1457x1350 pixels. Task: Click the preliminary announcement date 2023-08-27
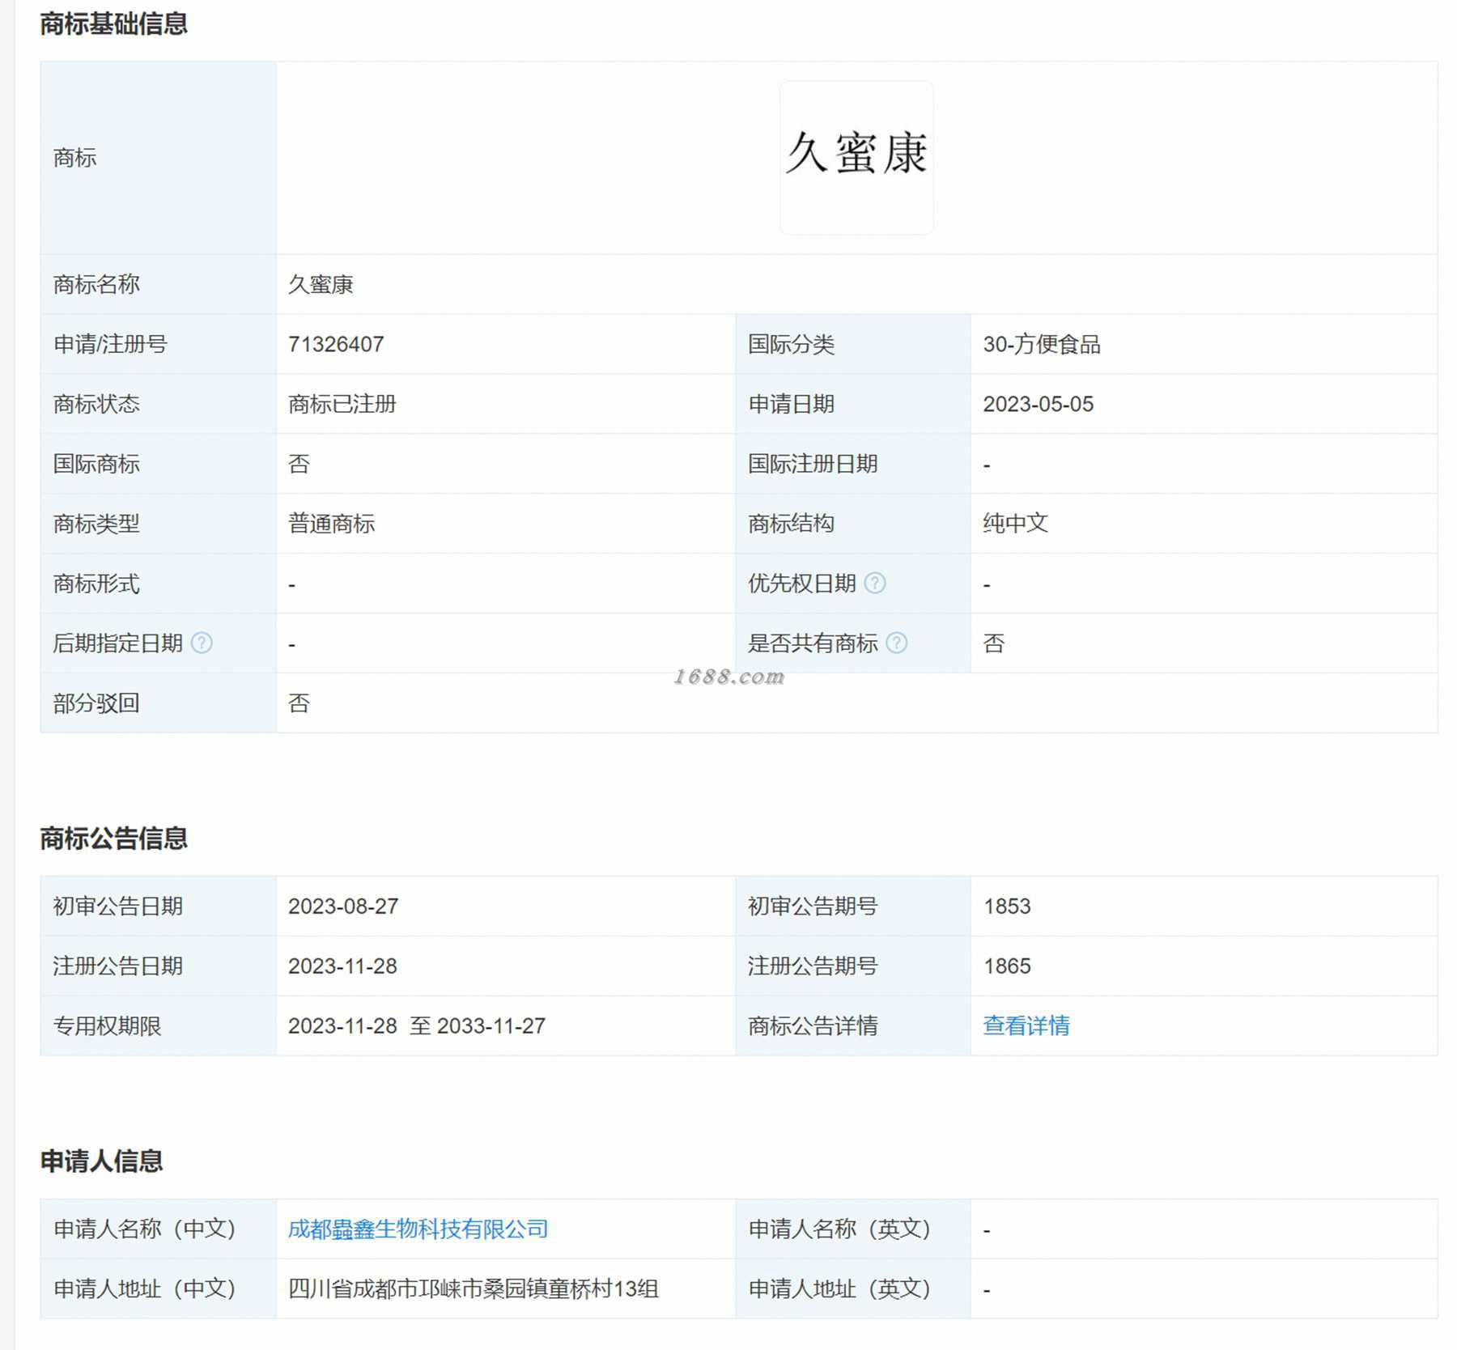coord(343,906)
